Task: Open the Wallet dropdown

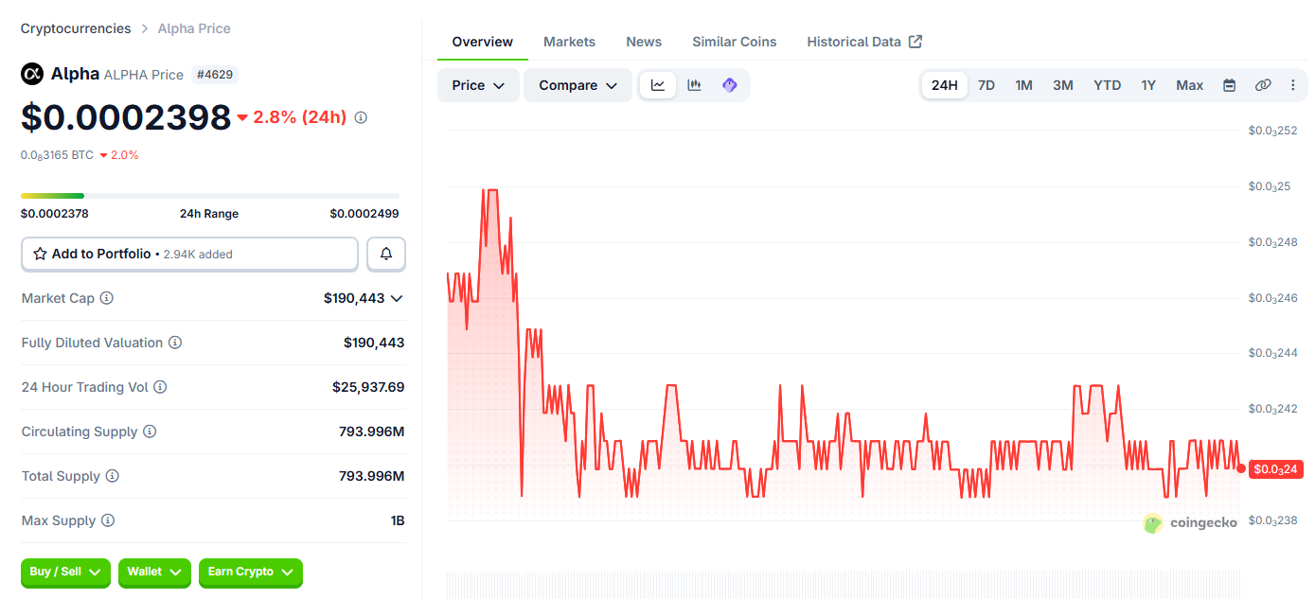Action: tap(155, 573)
